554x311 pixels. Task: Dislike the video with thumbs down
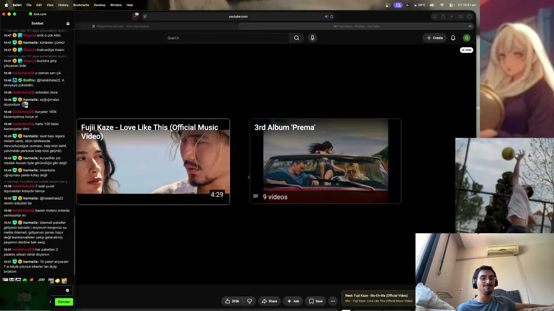tap(249, 301)
